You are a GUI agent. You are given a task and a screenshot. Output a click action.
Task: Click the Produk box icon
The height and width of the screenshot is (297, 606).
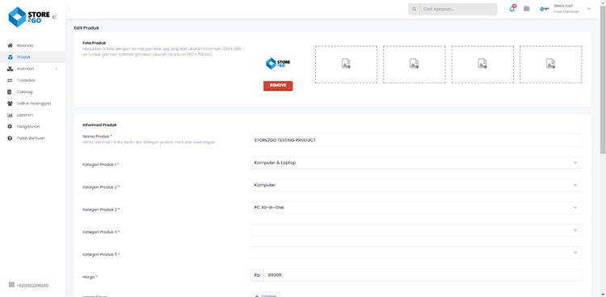click(x=10, y=57)
